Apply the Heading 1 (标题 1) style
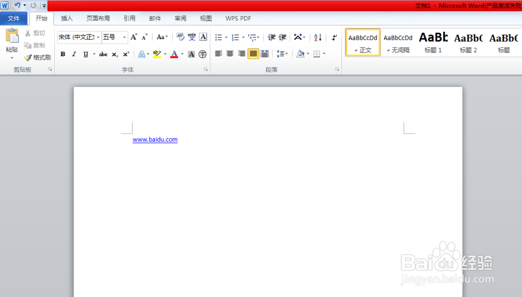 [x=433, y=42]
